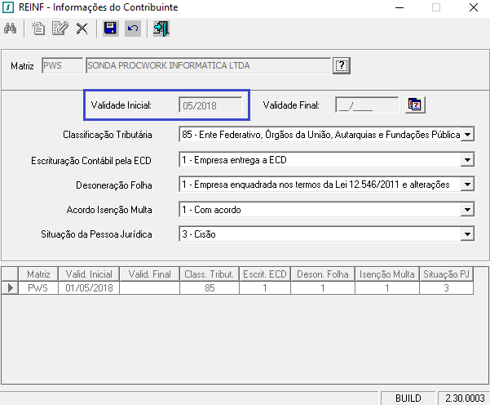Expand the Classificação Tributária dropdown
The width and height of the screenshot is (490, 405).
467,134
